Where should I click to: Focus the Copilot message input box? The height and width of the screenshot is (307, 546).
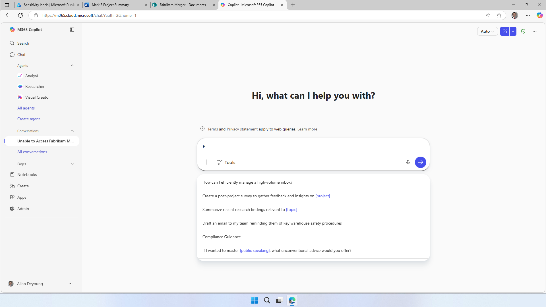pos(313,146)
